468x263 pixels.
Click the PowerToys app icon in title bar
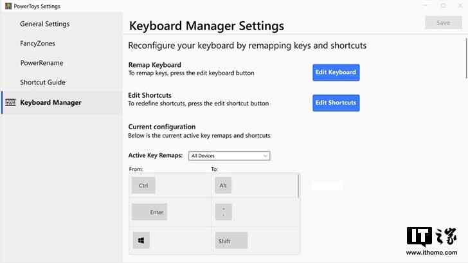(x=8, y=6)
